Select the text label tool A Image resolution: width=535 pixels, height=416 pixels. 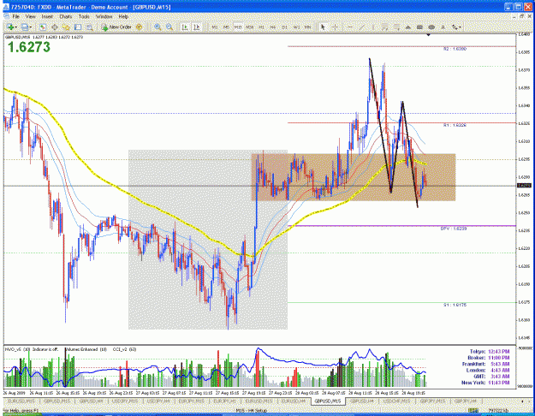tap(443, 27)
